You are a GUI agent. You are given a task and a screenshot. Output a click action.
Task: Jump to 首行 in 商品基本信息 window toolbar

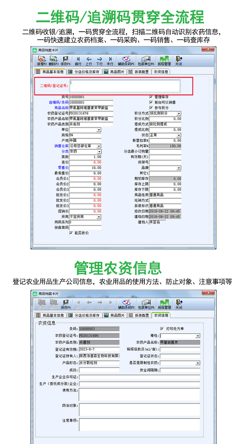click(x=78, y=61)
